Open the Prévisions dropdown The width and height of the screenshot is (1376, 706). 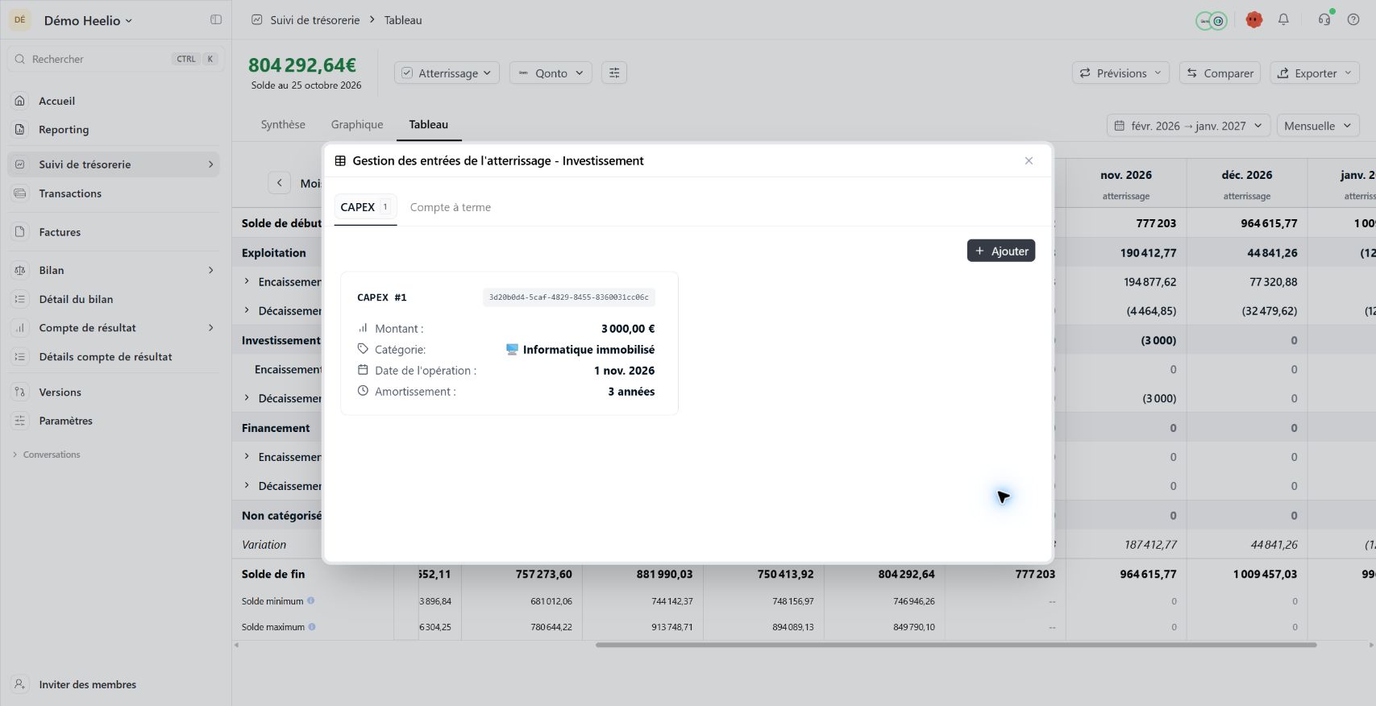click(1120, 73)
